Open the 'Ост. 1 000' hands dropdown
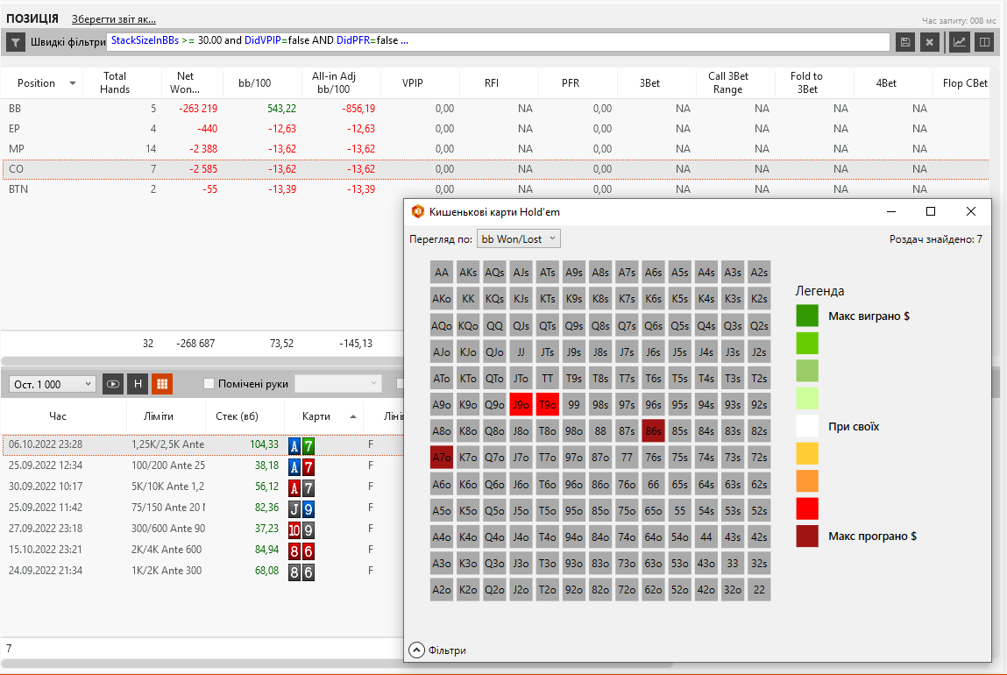Viewport: 1007px width, 675px height. pyautogui.click(x=52, y=384)
